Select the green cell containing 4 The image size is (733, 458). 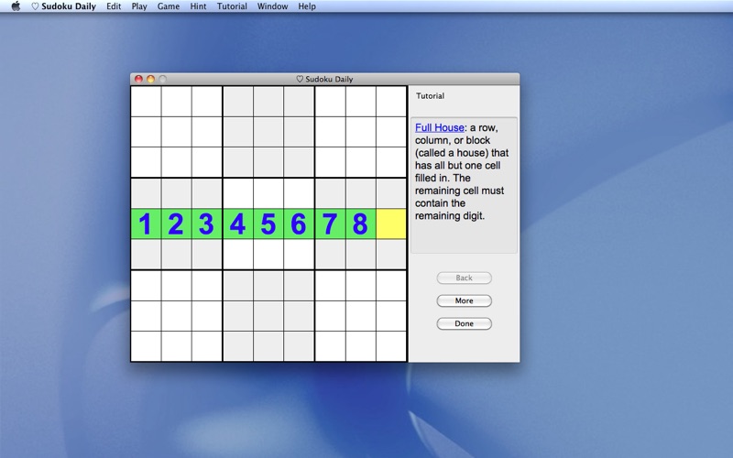[x=238, y=224]
